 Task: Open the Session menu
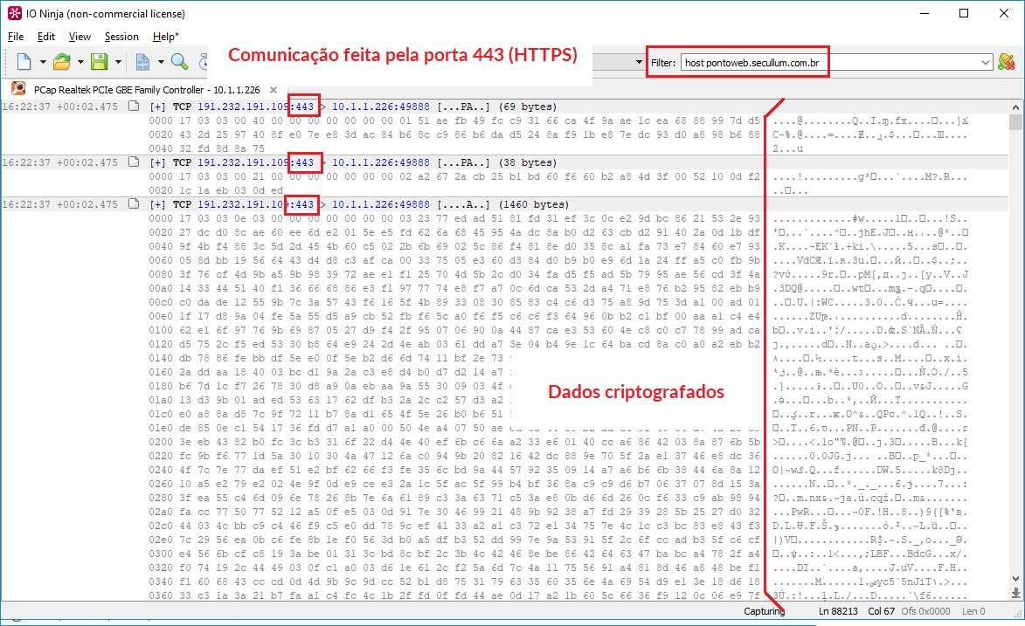point(121,37)
